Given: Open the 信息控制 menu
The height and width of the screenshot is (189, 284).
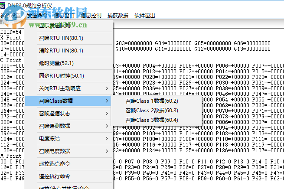Looking at the screenshot, I should pyautogui.click(x=91, y=16).
